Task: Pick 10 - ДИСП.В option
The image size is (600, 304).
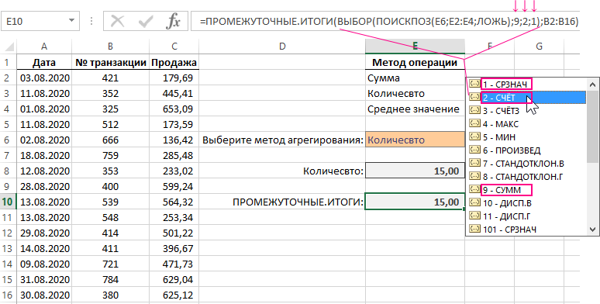Action: [507, 203]
